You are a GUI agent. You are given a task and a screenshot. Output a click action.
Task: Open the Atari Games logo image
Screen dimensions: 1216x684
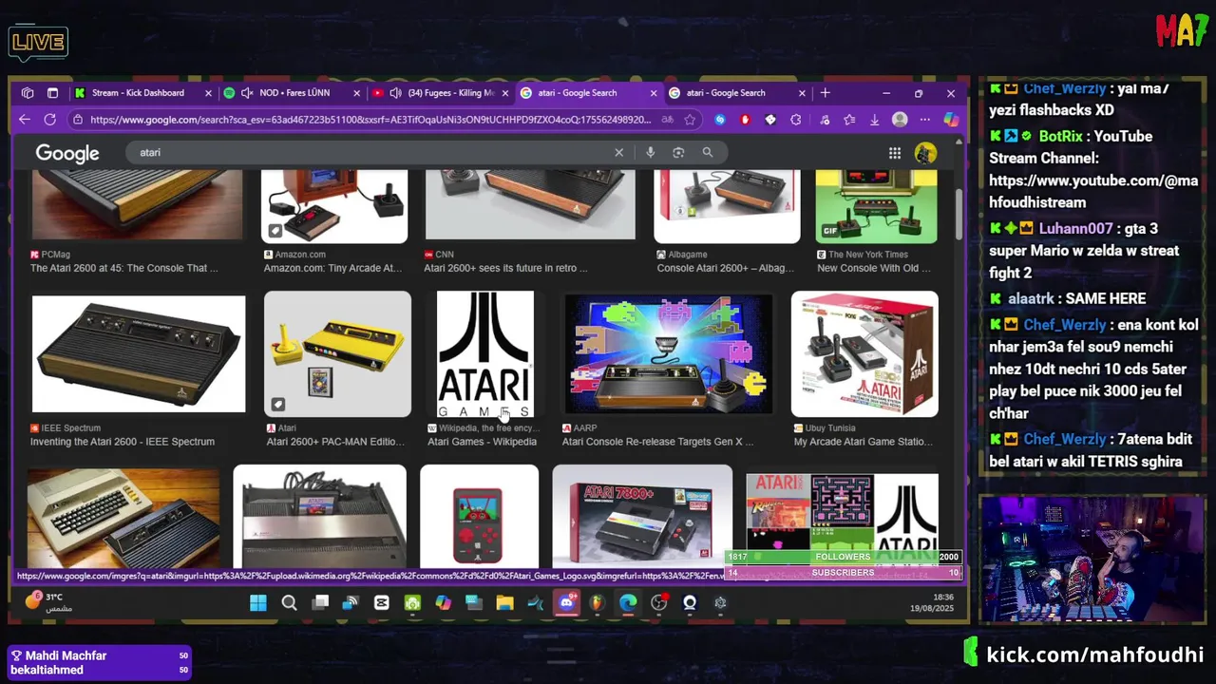click(x=484, y=353)
